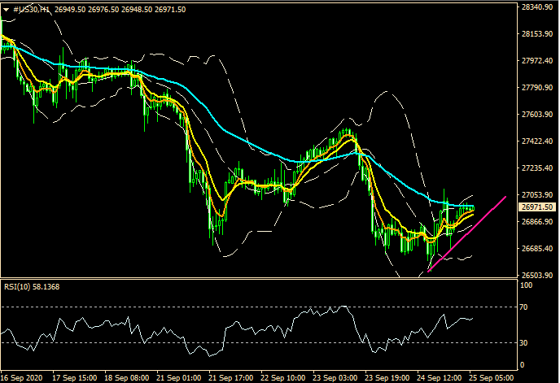Click the current price tag 26971.50

click(535, 207)
